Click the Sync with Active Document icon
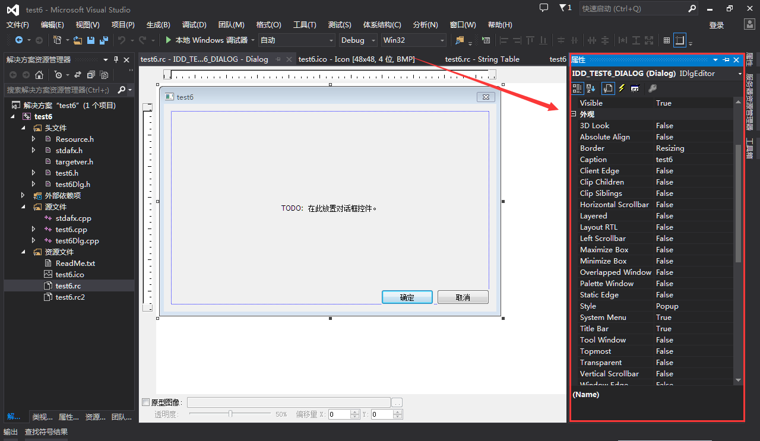The height and width of the screenshot is (441, 760). tap(78, 75)
